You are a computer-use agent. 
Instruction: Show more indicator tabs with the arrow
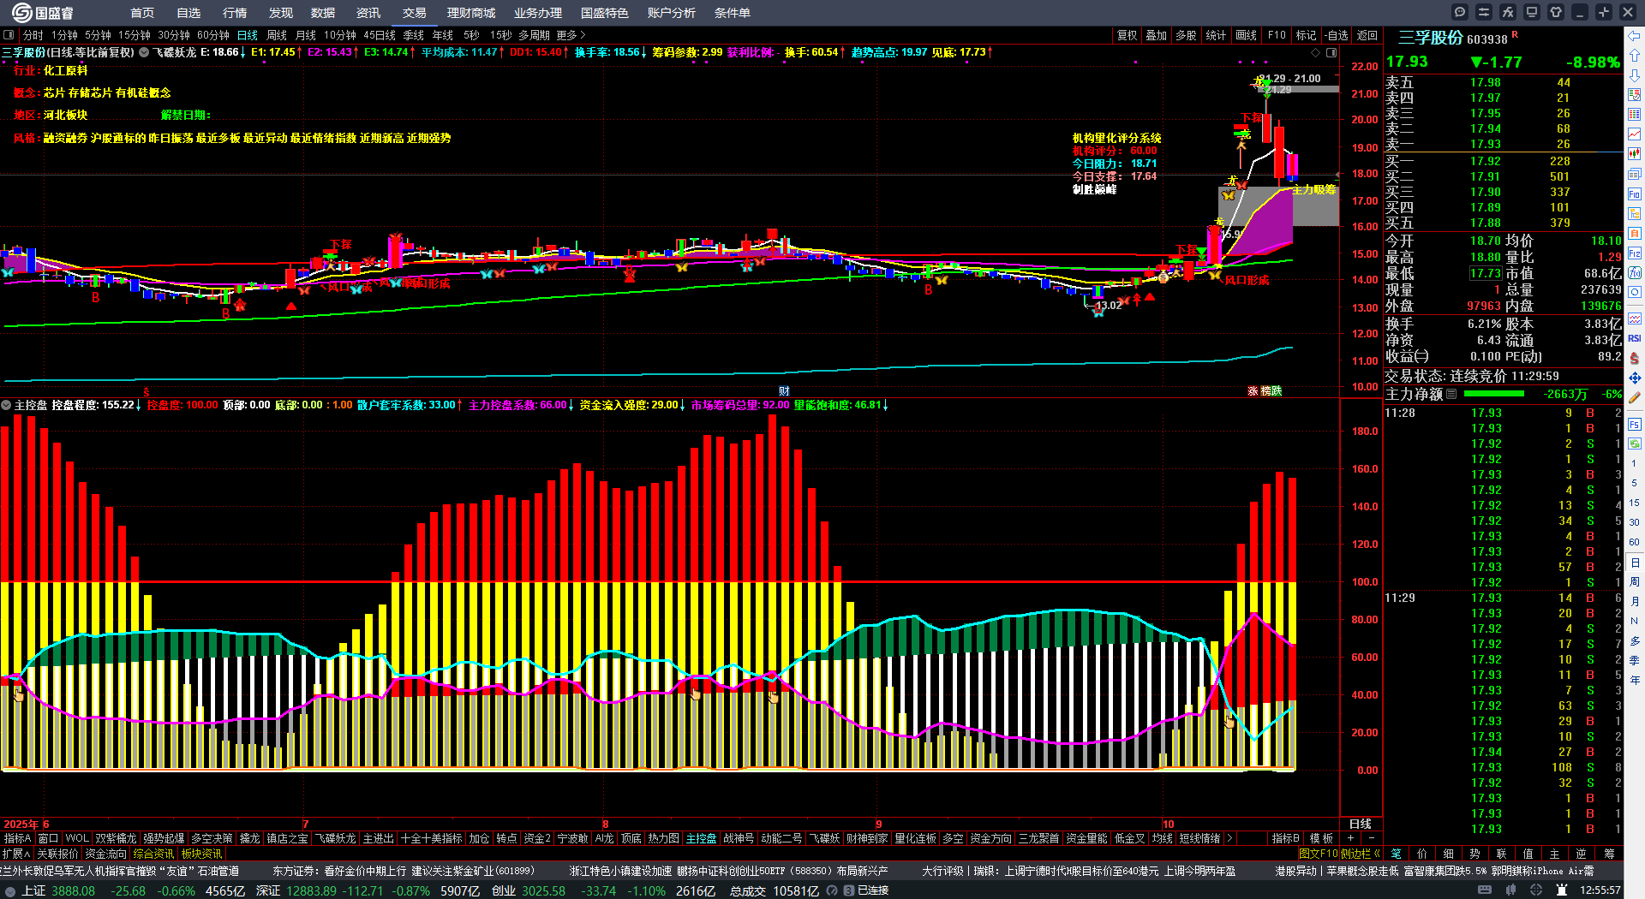[1229, 838]
